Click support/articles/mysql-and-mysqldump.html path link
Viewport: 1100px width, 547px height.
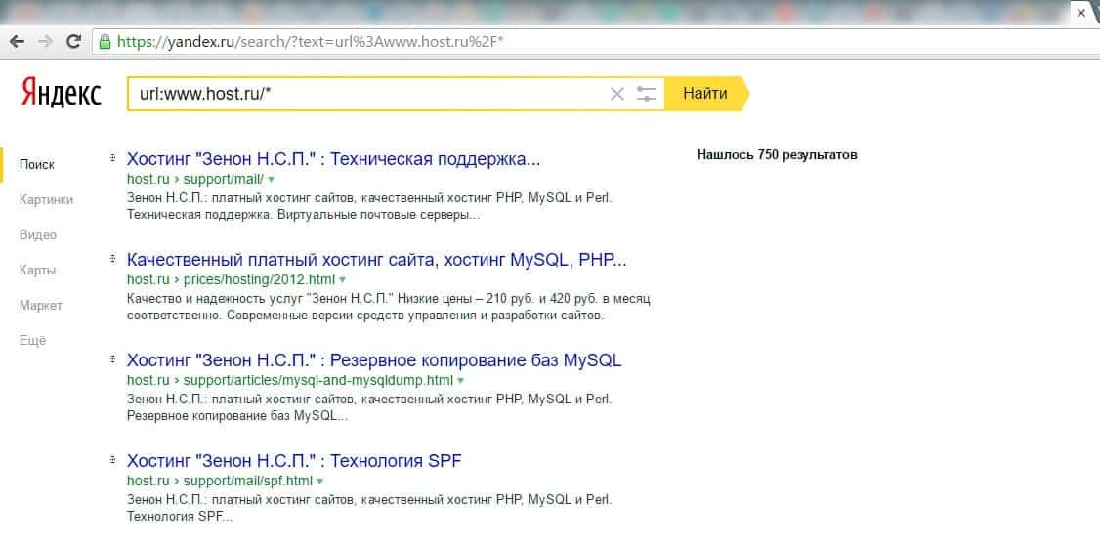click(318, 381)
